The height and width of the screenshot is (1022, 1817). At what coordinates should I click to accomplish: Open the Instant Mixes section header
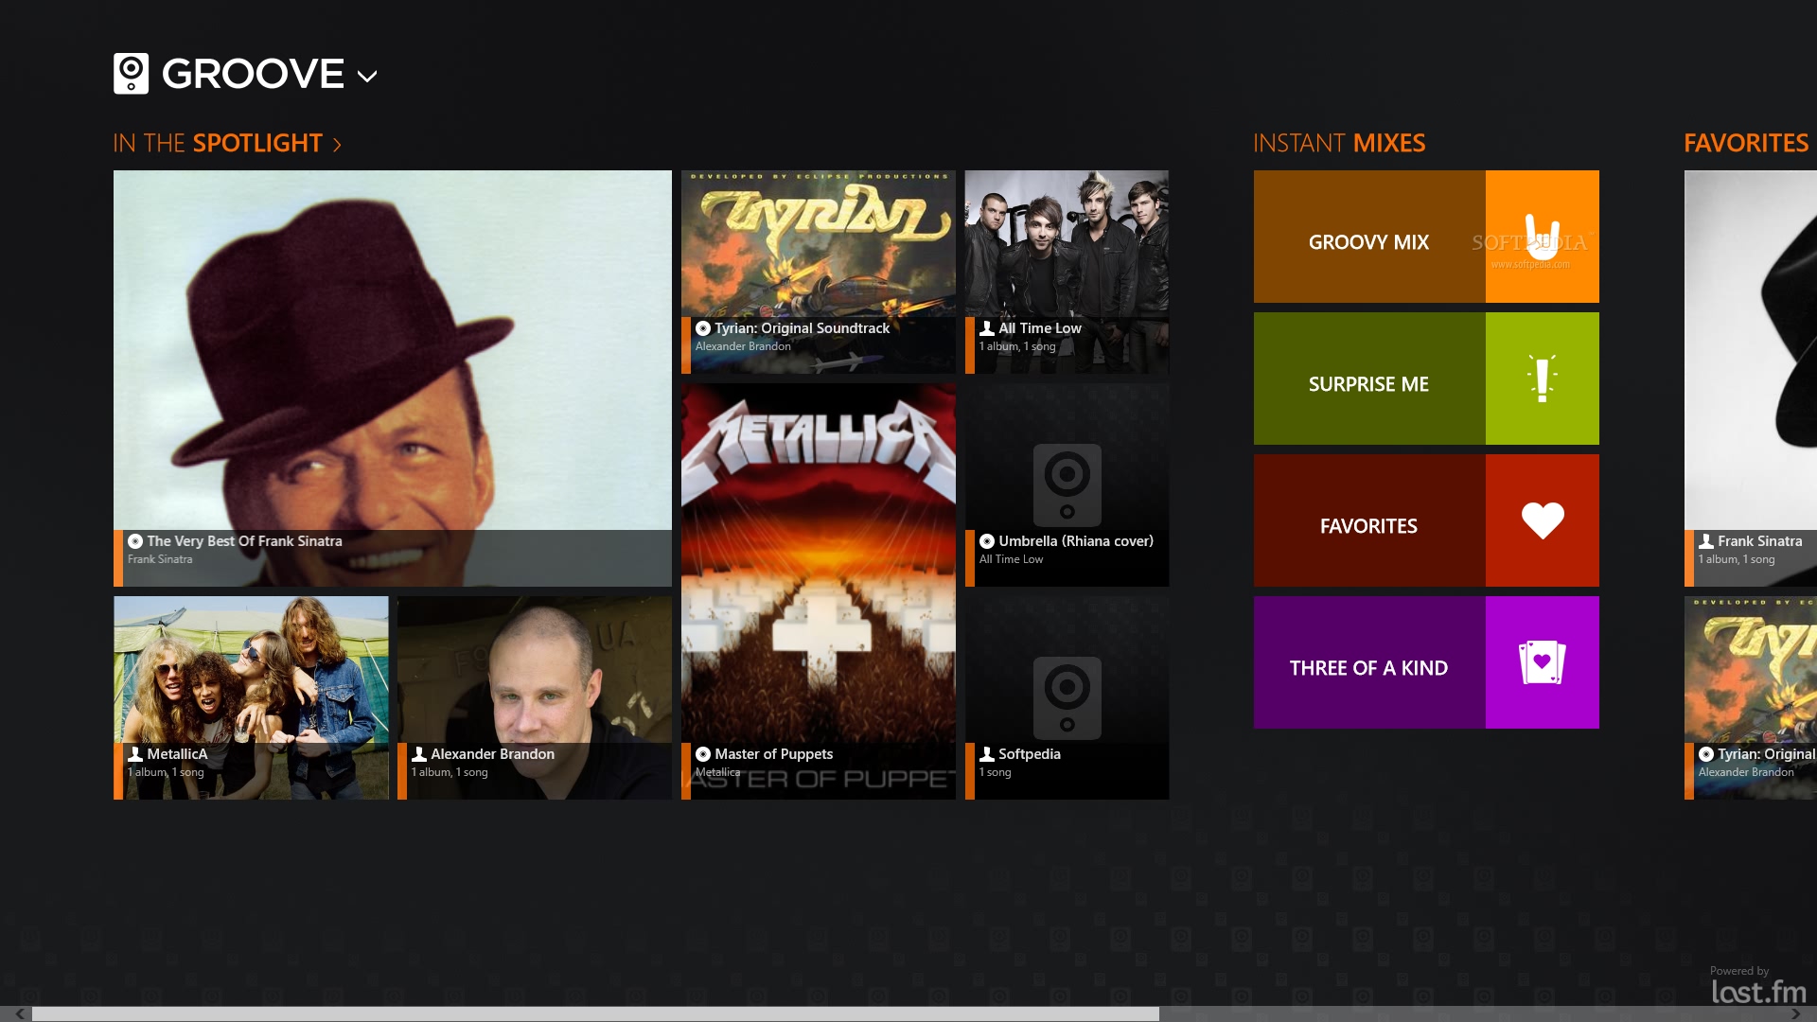(1338, 143)
